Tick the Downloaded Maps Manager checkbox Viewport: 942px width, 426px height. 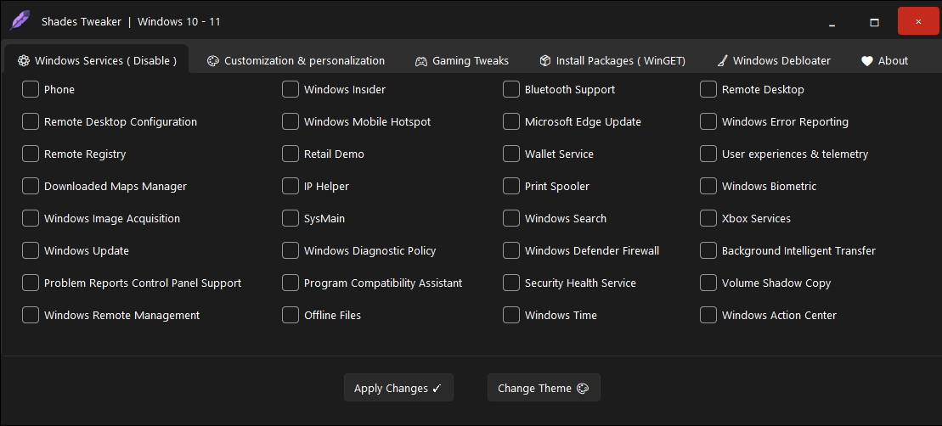(x=31, y=186)
